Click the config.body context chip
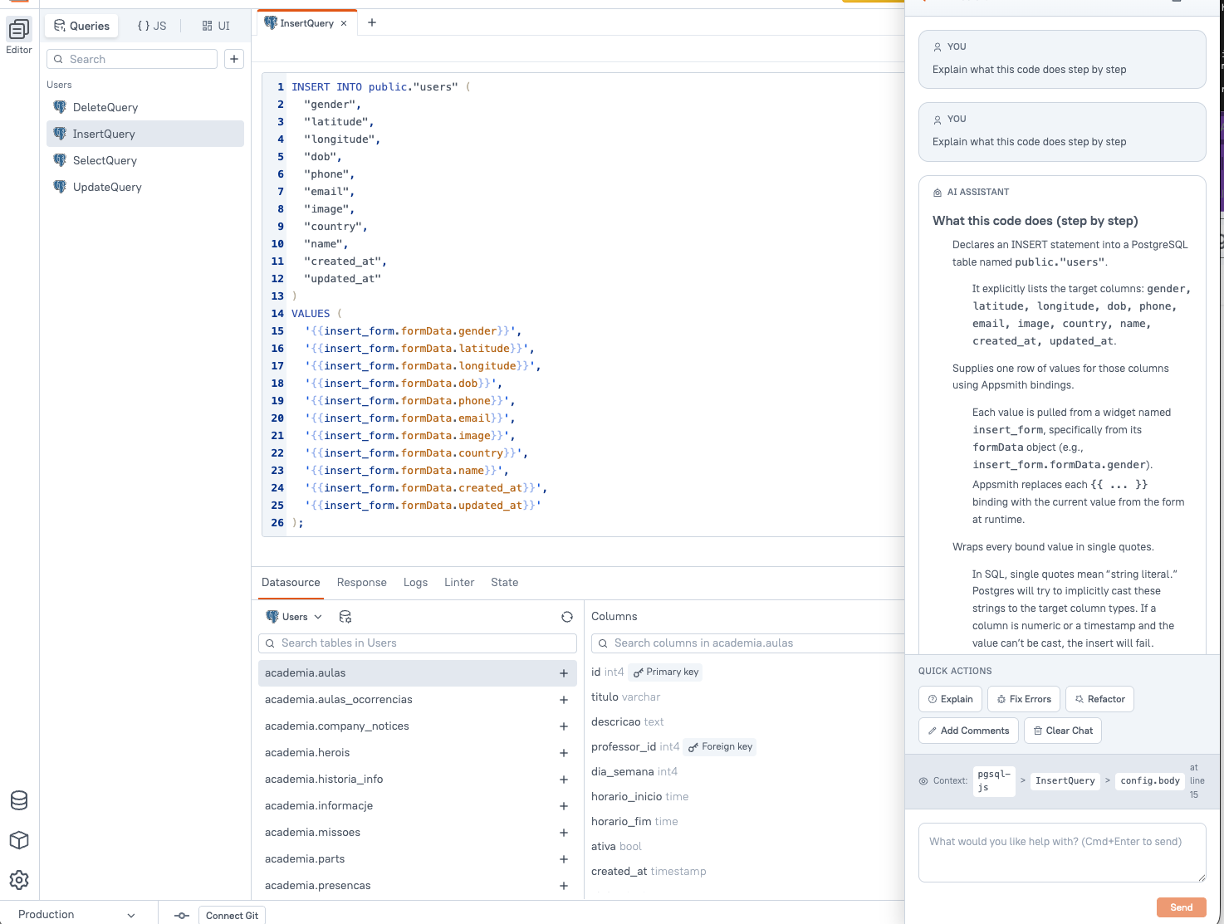 tap(1150, 780)
